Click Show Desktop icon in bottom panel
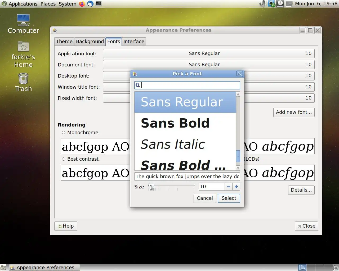Image resolution: width=339 pixels, height=271 pixels. pyautogui.click(x=3, y=268)
